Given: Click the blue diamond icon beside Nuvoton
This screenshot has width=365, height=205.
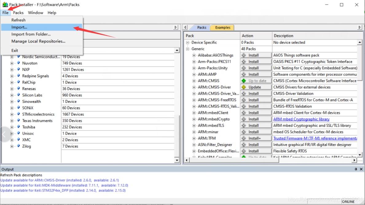Looking at the screenshot, I should [x=19, y=63].
